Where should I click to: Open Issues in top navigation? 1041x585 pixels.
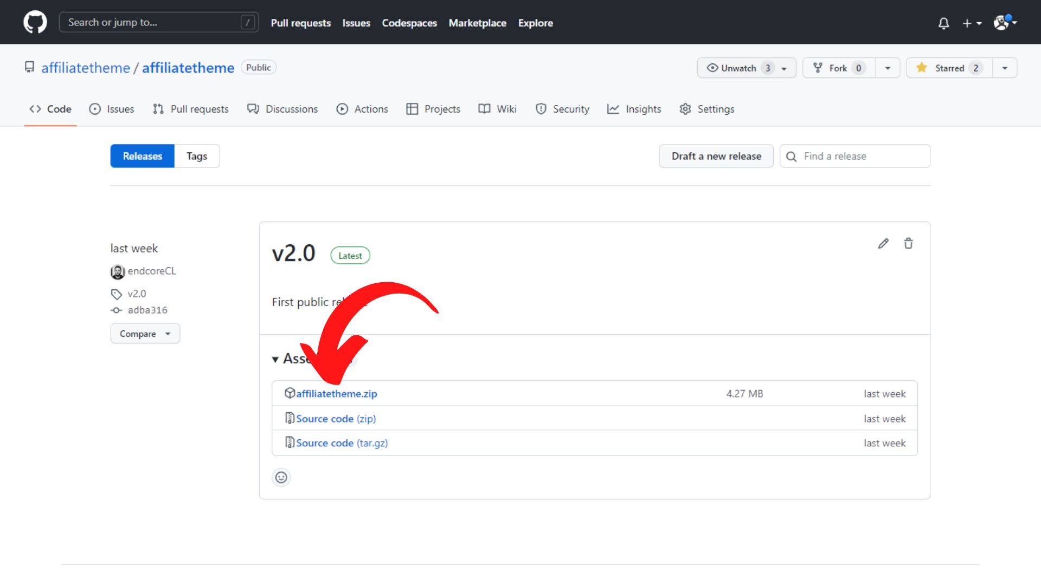pyautogui.click(x=356, y=23)
